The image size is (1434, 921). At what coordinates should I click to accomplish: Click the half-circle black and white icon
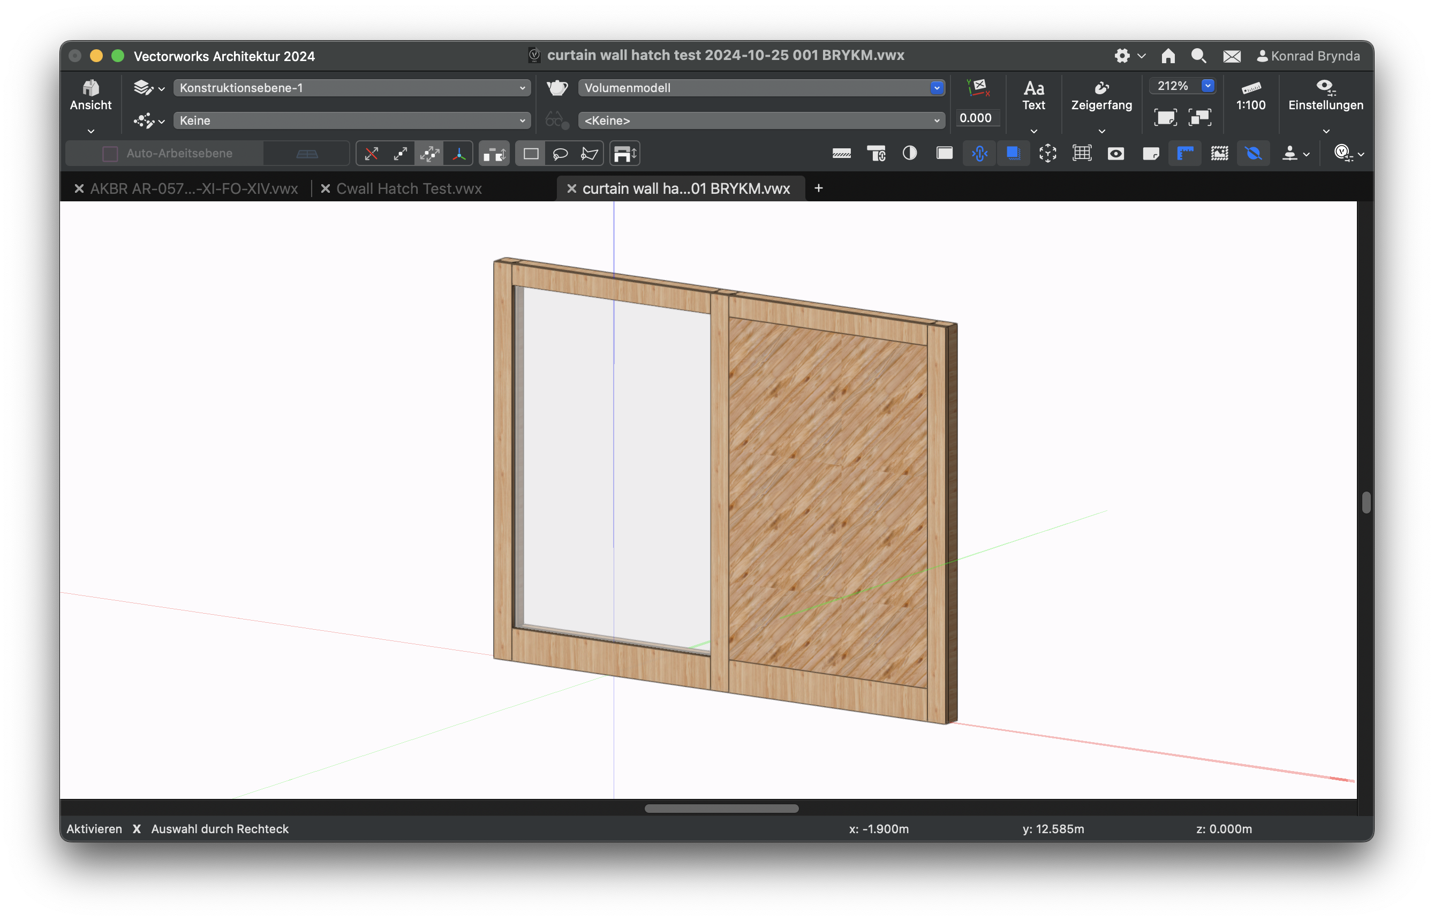click(x=910, y=154)
